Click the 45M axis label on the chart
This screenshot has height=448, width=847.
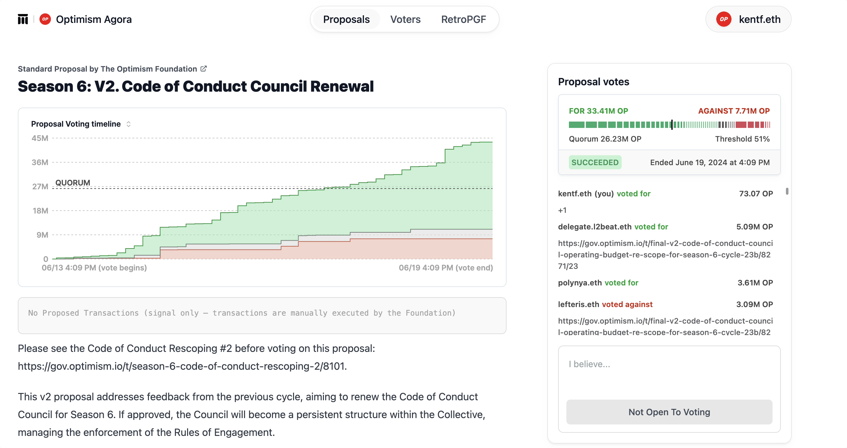point(40,138)
